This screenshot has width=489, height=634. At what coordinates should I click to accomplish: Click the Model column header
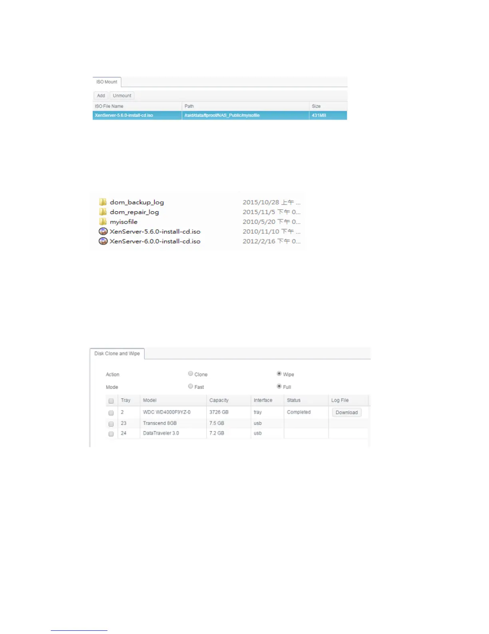pyautogui.click(x=173, y=400)
